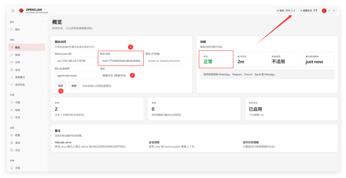Image resolution: width=346 pixels, height=178 pixels.
Task: Click the 健康状况 正常 status pill
Action: click(x=309, y=11)
